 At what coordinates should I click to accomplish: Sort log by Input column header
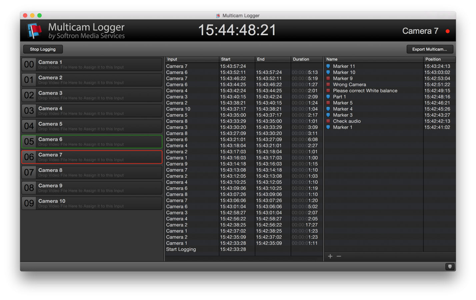pos(192,59)
